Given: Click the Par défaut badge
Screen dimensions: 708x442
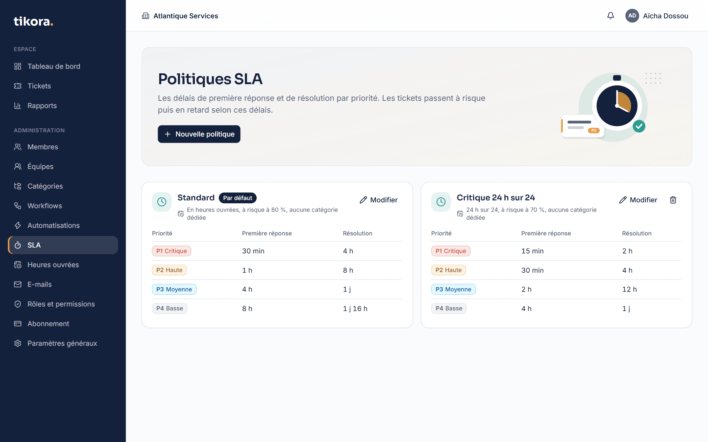Looking at the screenshot, I should 238,198.
